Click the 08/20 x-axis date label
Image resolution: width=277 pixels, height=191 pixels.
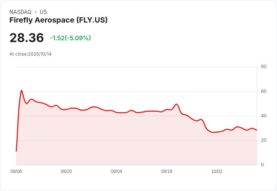[x=66, y=171]
